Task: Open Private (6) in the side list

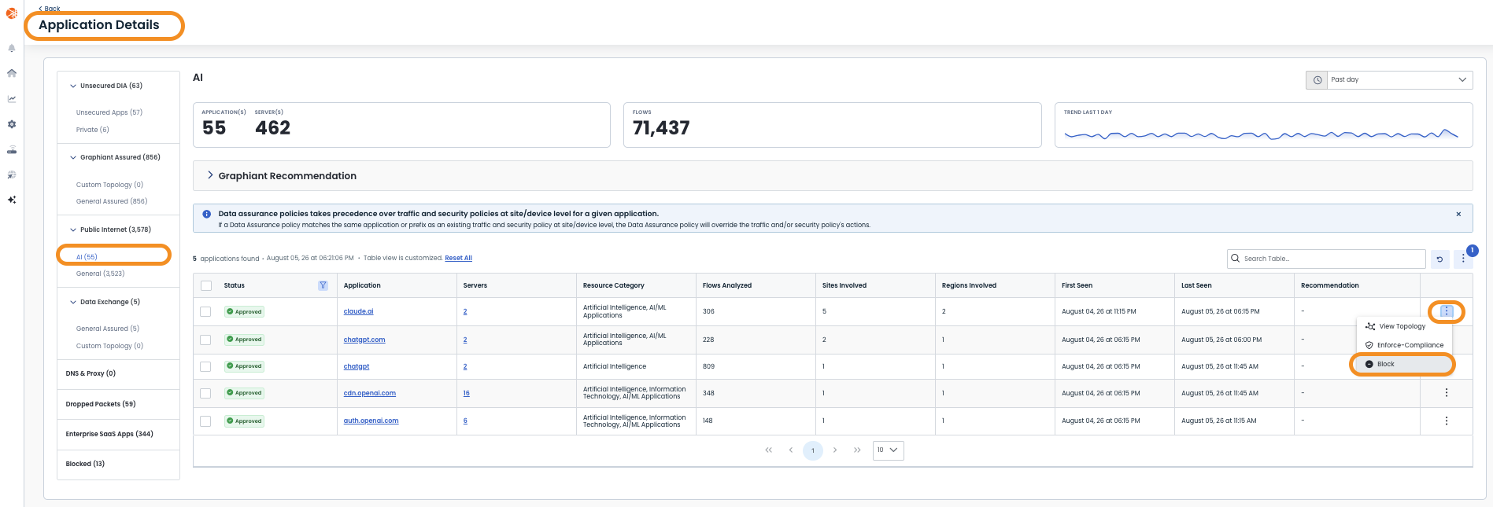Action: click(93, 130)
